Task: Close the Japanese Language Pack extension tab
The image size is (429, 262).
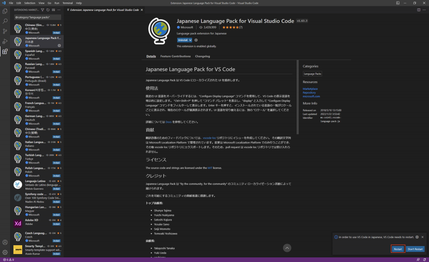Action: [x=142, y=10]
